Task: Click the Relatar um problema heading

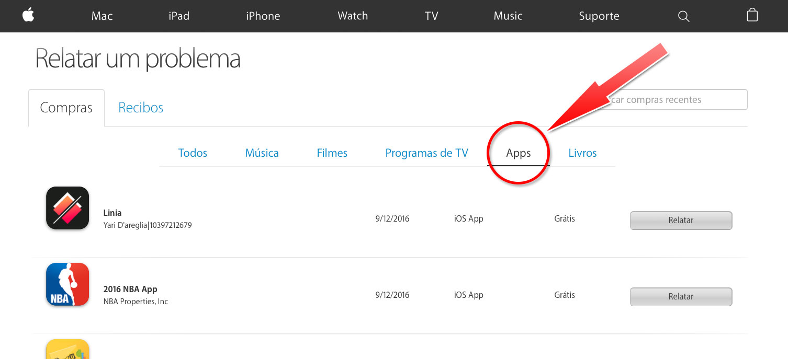Action: 138,59
